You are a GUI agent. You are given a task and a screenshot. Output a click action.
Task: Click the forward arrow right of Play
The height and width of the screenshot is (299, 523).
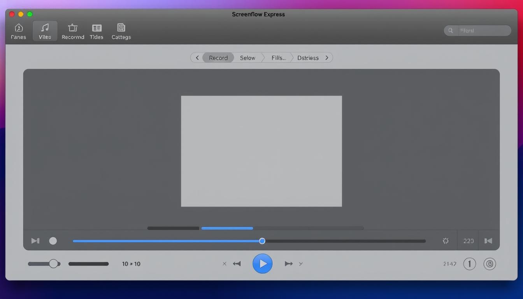coord(288,264)
